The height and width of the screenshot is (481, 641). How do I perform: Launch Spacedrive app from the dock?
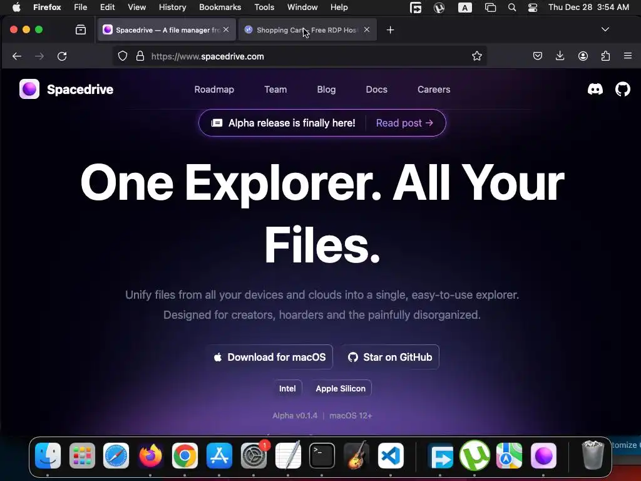(x=543, y=456)
